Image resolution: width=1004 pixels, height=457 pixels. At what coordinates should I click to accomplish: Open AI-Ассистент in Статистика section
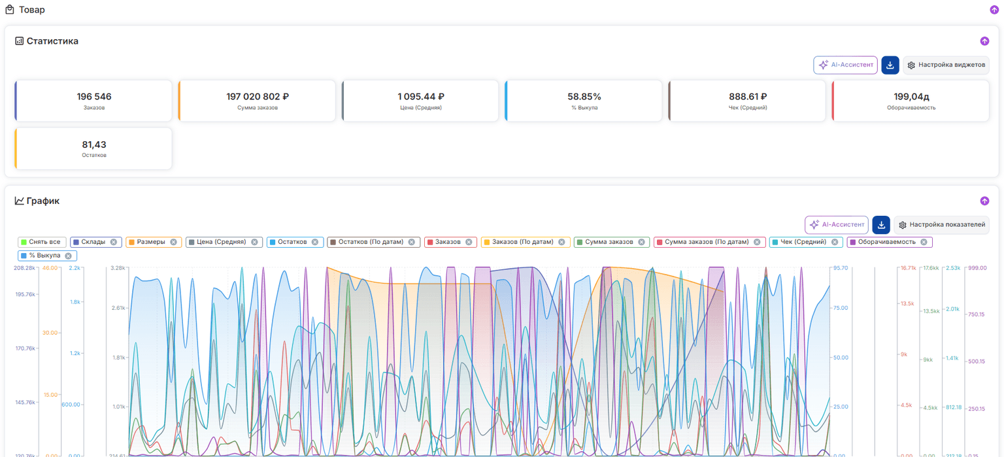(x=846, y=65)
